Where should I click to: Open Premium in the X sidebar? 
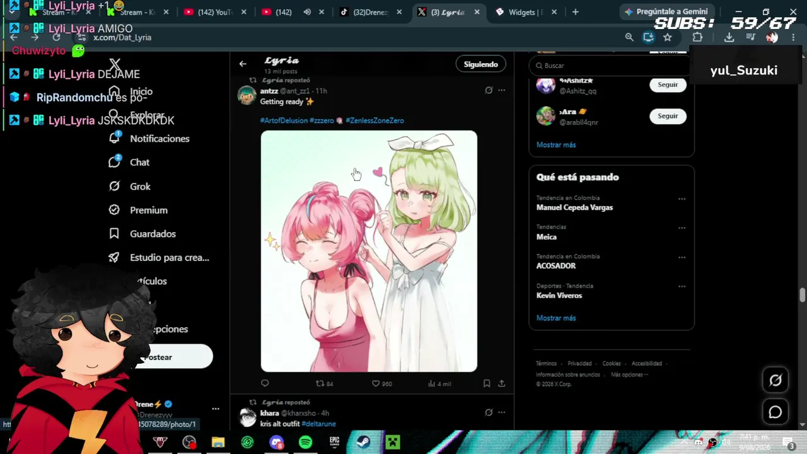click(138, 210)
